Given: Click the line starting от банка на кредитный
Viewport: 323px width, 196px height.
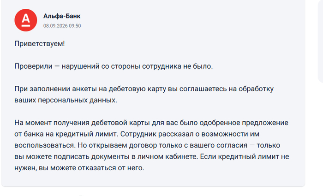Looking at the screenshot, I should 137,134.
